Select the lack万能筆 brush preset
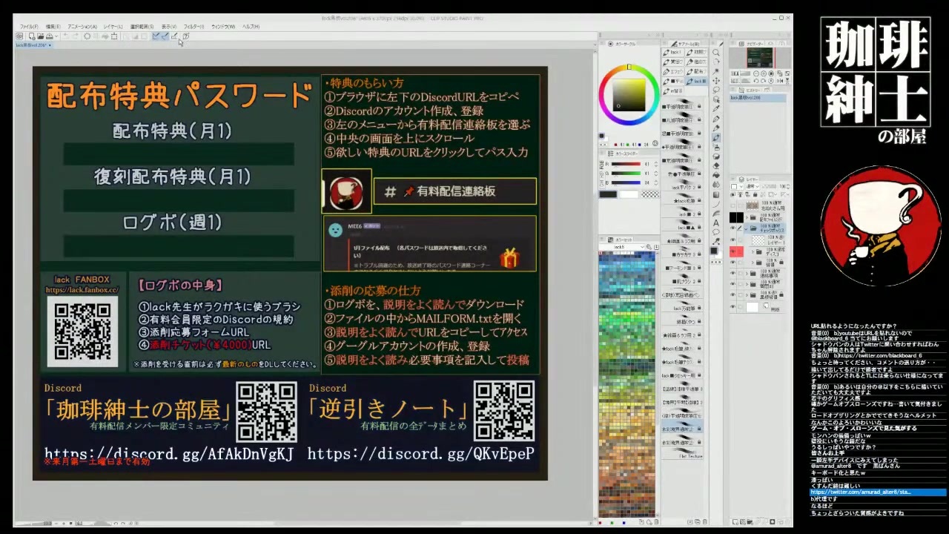The image size is (949, 534). coord(682,306)
